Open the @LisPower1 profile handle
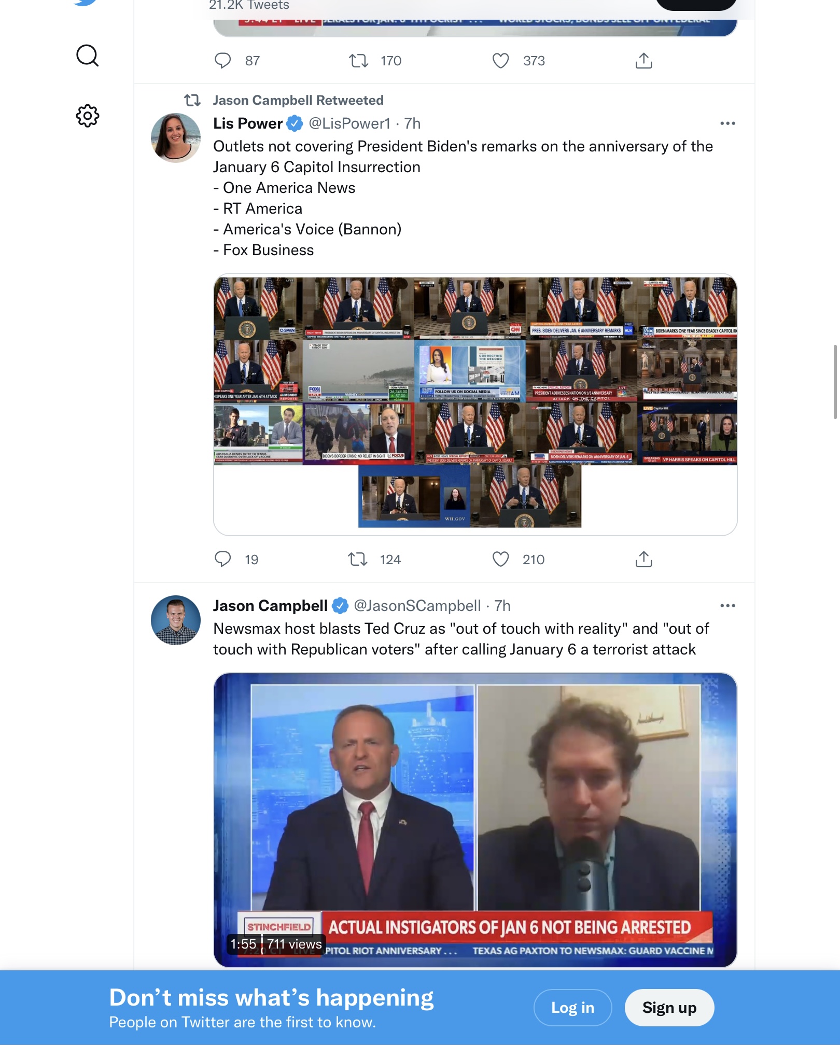This screenshot has height=1045, width=840. point(349,123)
